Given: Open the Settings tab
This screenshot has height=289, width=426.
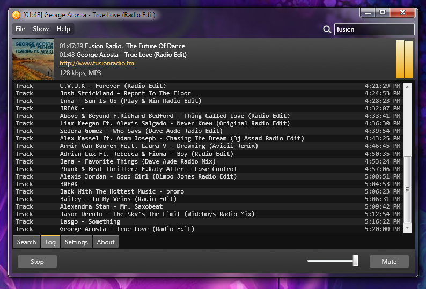Looking at the screenshot, I should [76, 242].
